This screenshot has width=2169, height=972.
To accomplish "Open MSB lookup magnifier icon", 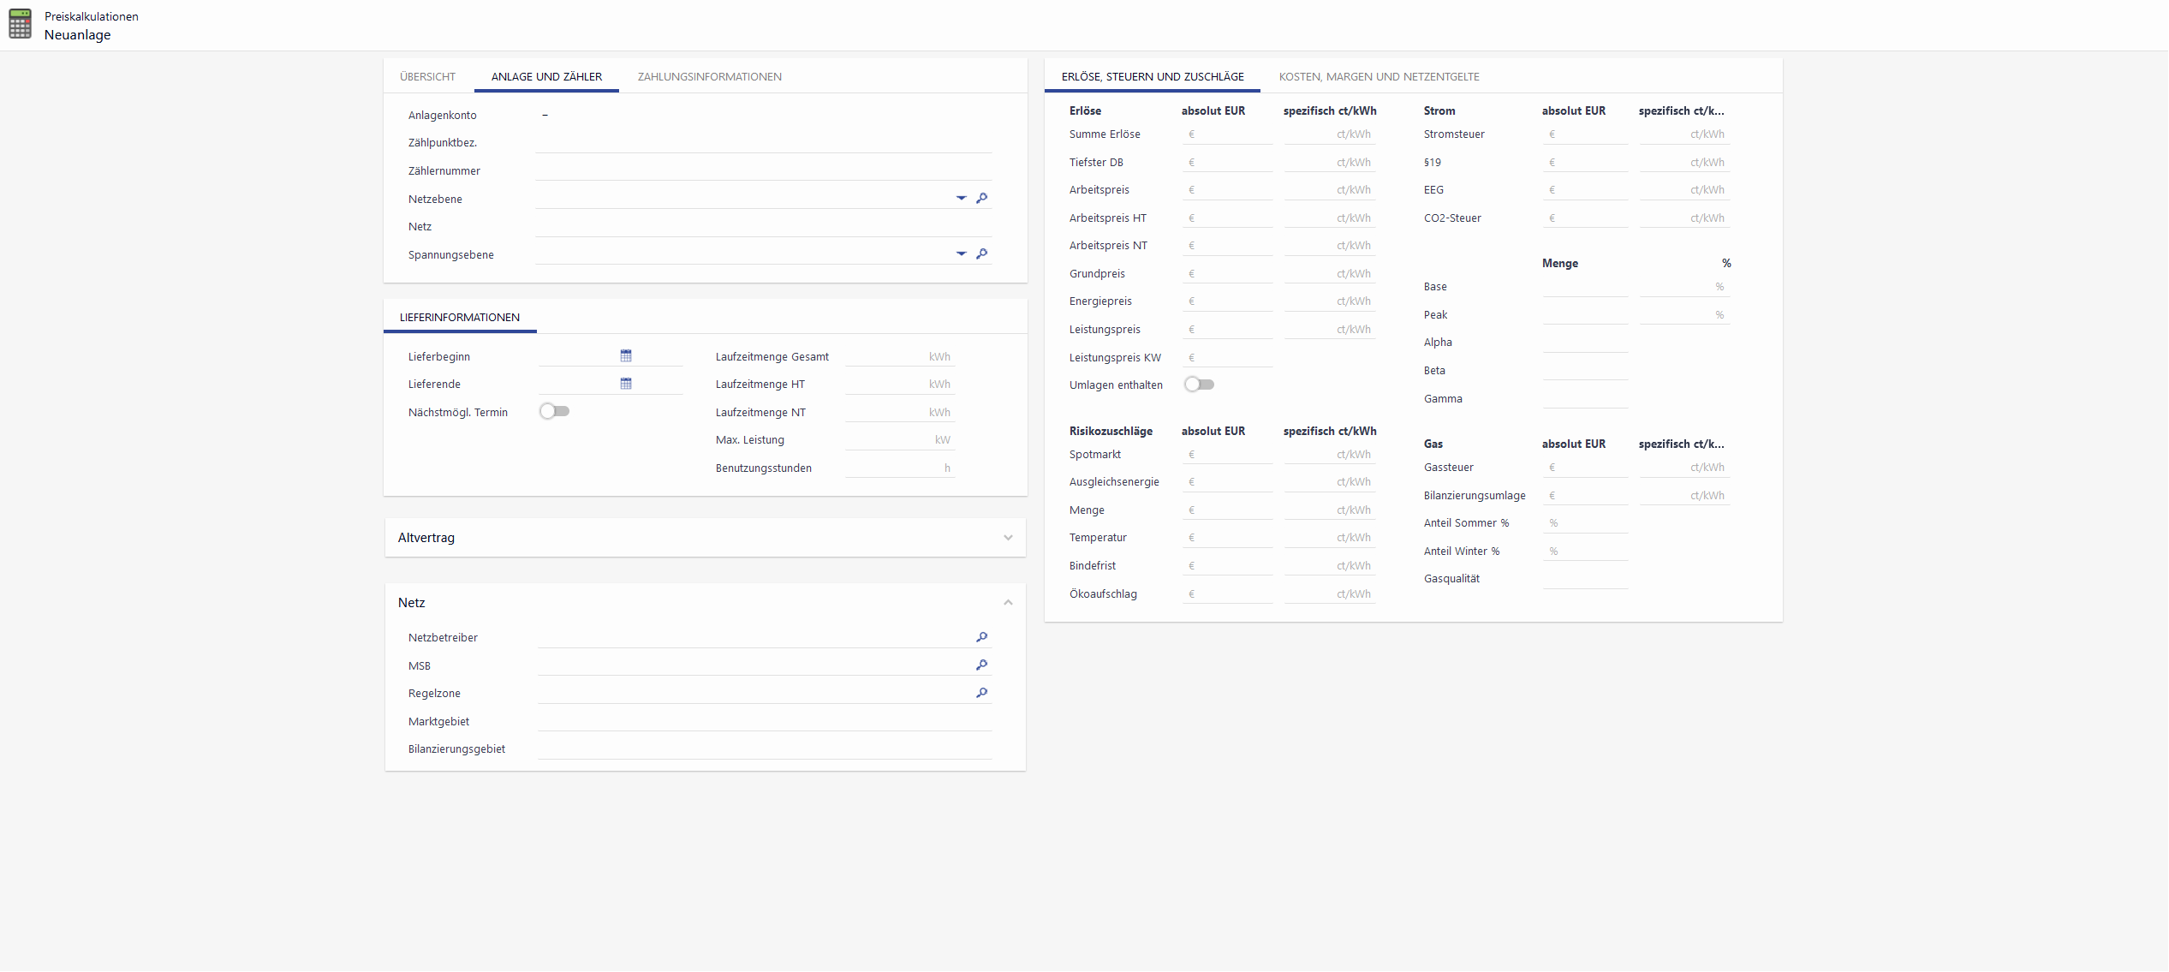I will (981, 665).
